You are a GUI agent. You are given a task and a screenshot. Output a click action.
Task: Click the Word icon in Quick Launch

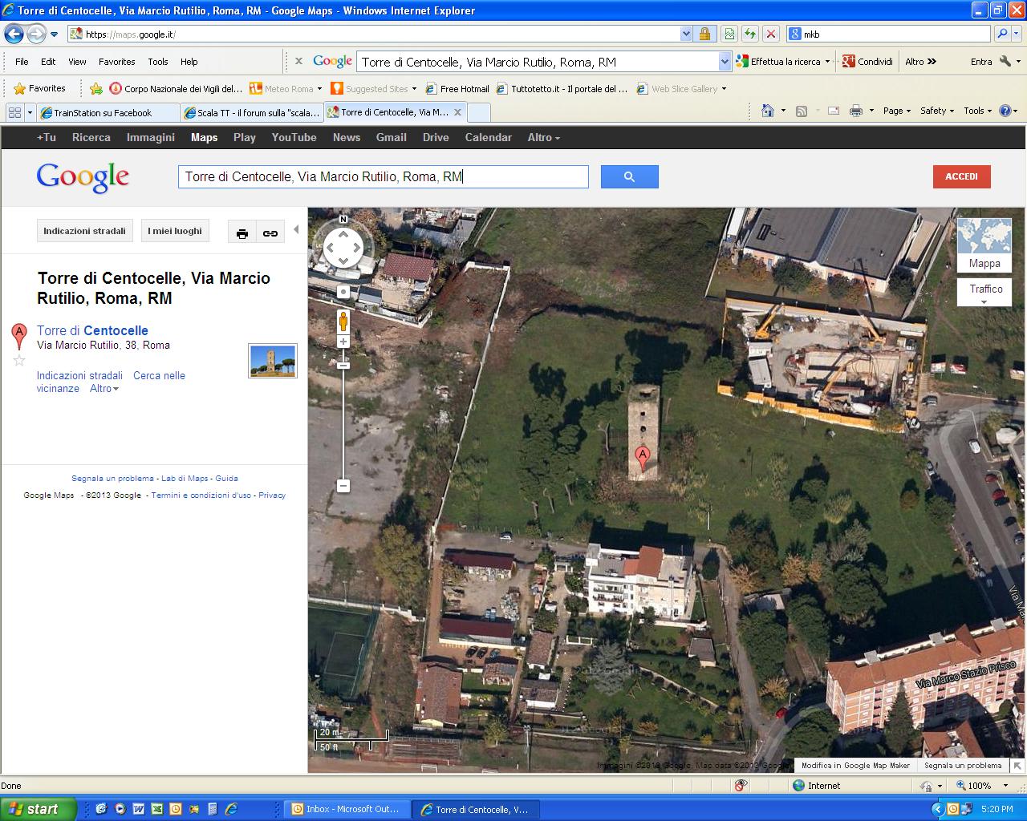(138, 809)
